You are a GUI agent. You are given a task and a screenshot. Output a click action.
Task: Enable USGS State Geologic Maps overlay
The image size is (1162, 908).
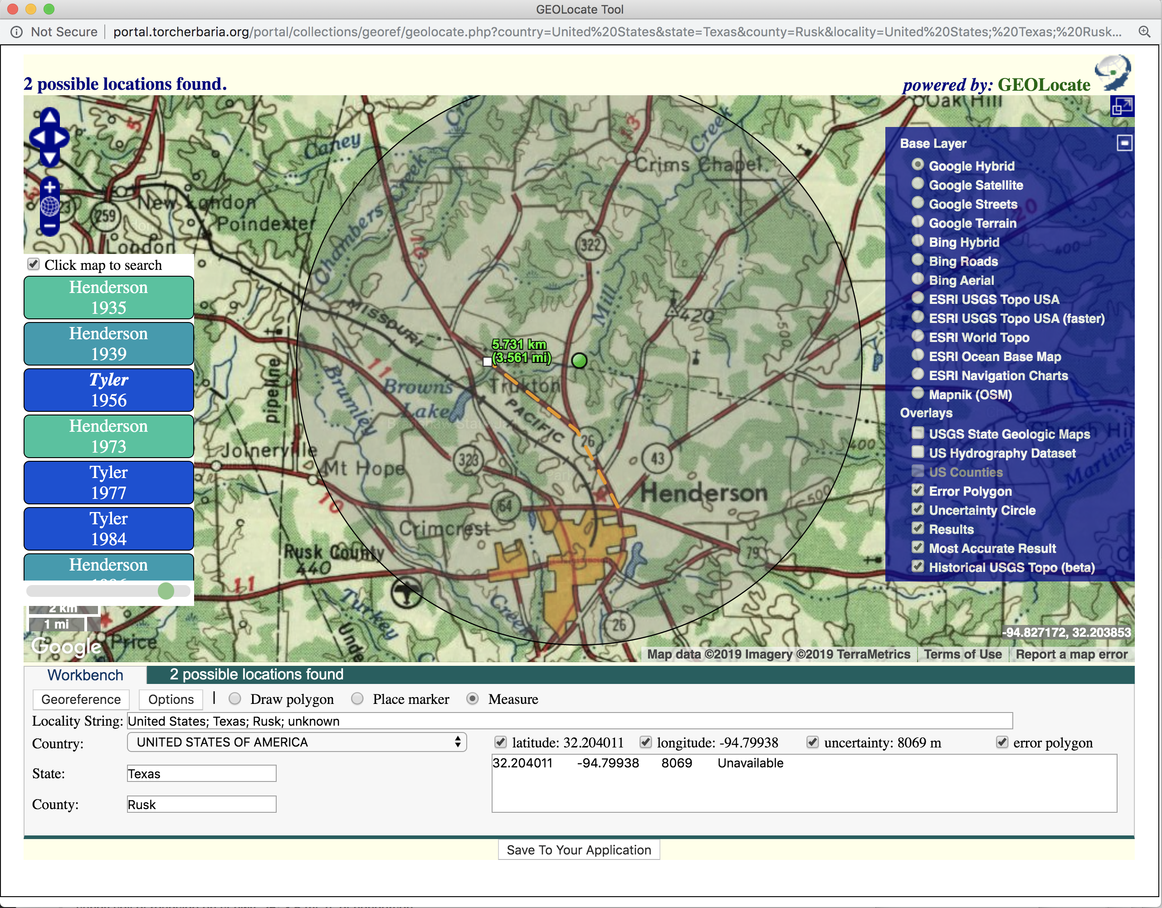917,433
